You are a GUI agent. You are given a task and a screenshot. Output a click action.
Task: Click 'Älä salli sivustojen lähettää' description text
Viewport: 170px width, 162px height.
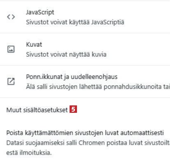tap(98, 87)
